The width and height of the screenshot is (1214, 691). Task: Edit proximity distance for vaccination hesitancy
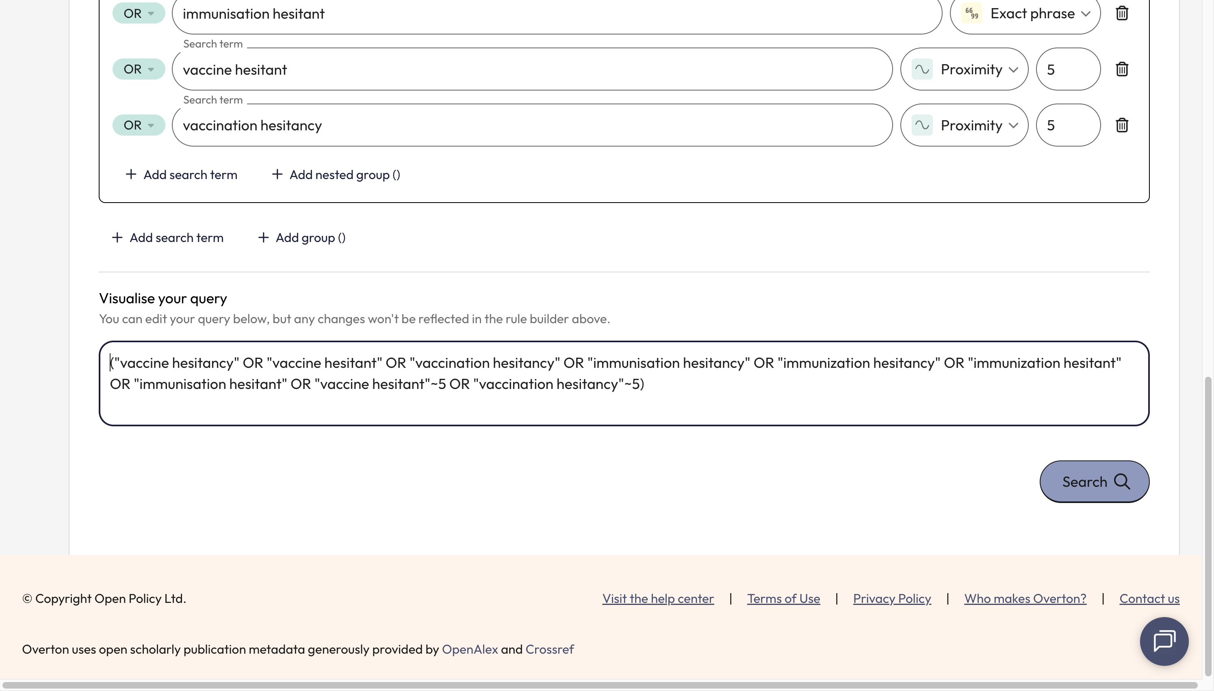point(1068,125)
